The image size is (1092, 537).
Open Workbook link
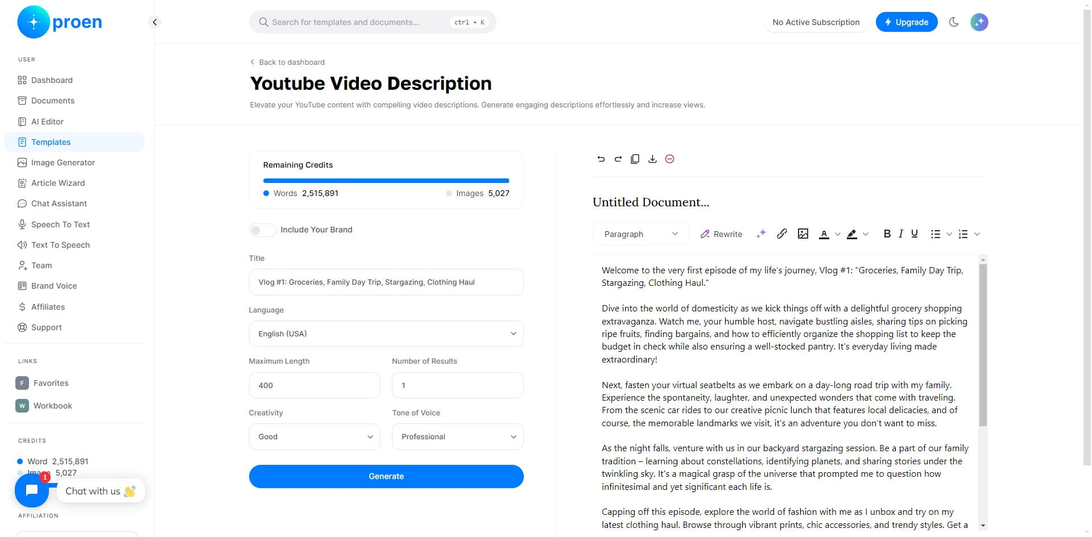coord(44,406)
